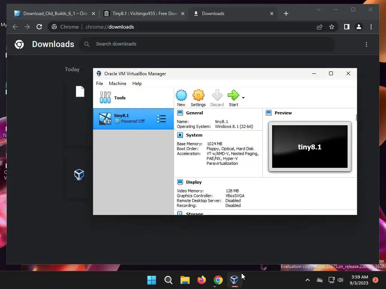Open the Chrome three-dot menu
This screenshot has width=386, height=289.
(x=371, y=27)
